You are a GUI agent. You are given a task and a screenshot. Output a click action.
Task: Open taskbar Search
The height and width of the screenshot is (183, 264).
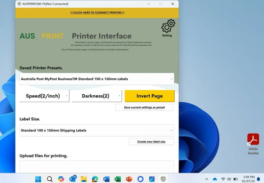[49, 179]
